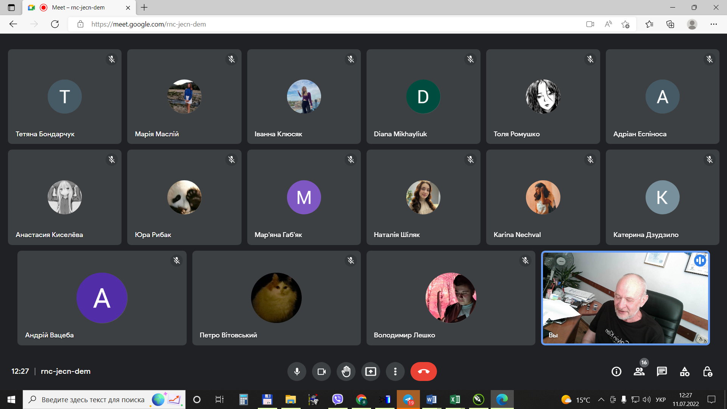Viewport: 727px width, 409px height.
Task: Show the participants list with 16 badge
Action: click(639, 372)
